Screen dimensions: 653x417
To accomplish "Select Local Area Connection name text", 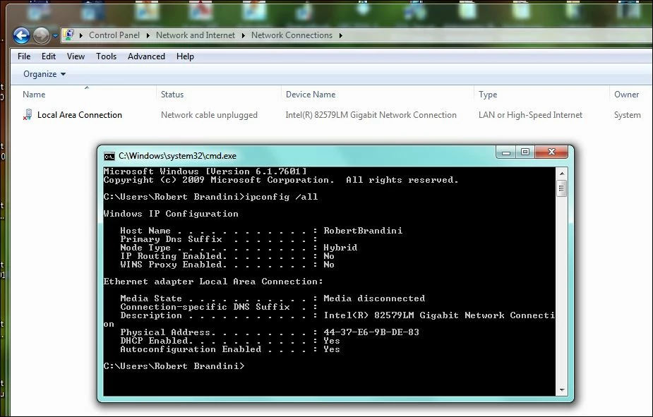I will [80, 115].
